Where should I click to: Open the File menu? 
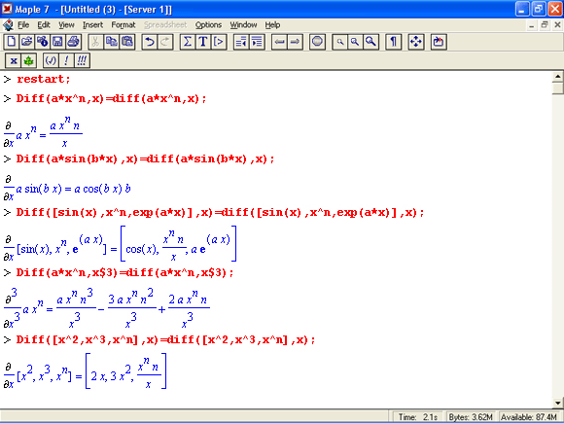click(x=23, y=25)
